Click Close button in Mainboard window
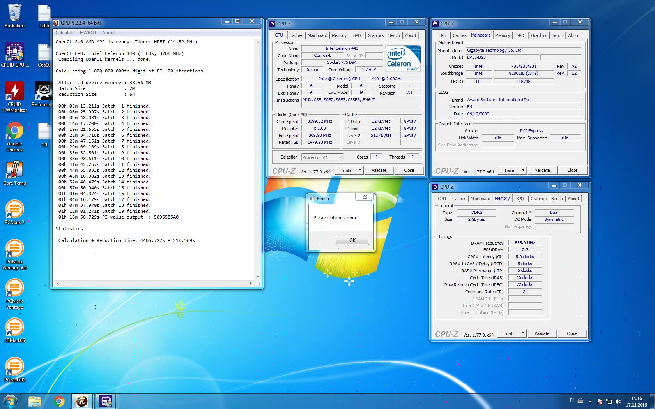The width and height of the screenshot is (655, 409). (572, 170)
